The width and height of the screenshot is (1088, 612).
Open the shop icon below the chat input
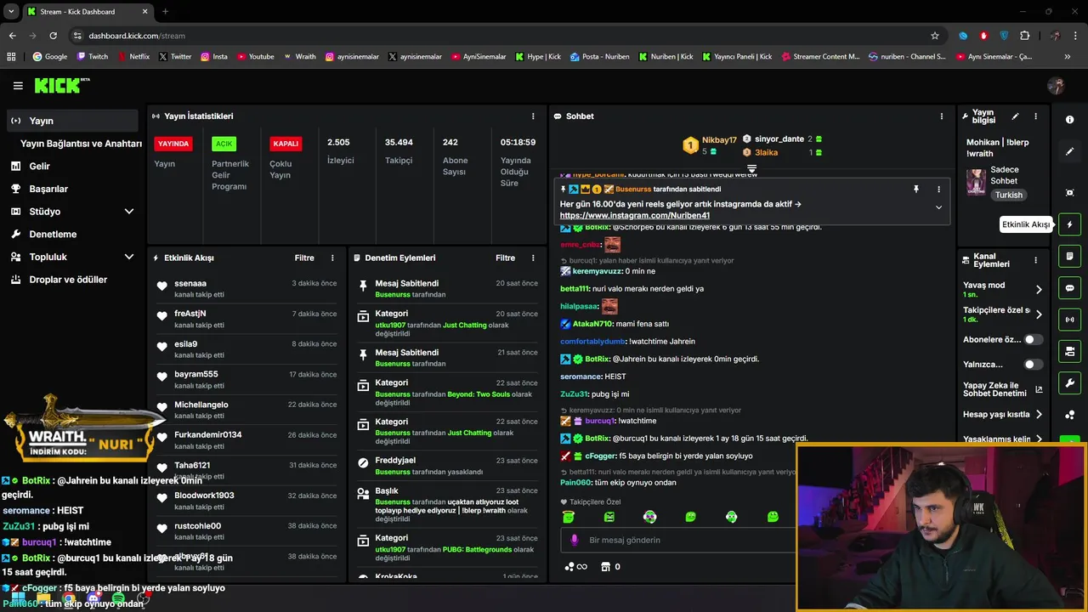tap(606, 567)
